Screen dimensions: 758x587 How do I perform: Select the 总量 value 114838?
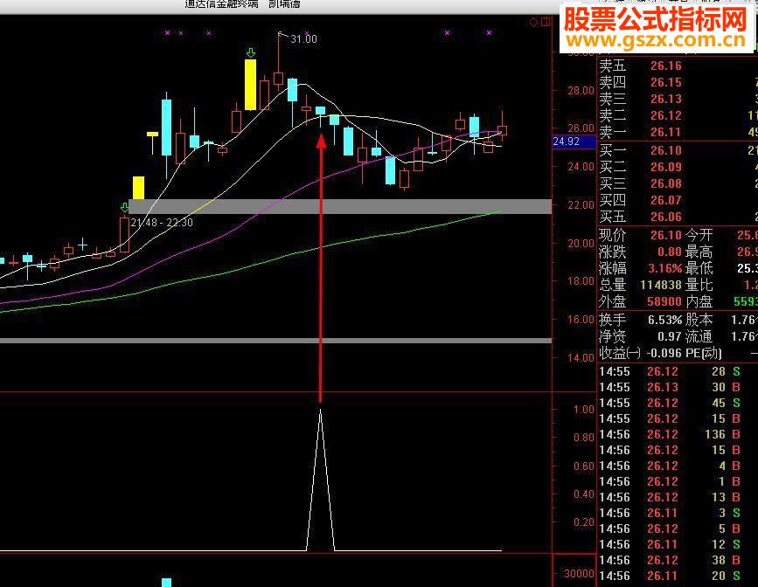point(660,285)
